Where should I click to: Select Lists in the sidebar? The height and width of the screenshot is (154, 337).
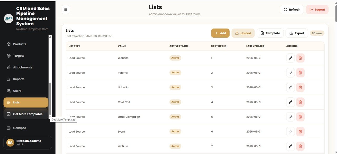(x=26, y=102)
